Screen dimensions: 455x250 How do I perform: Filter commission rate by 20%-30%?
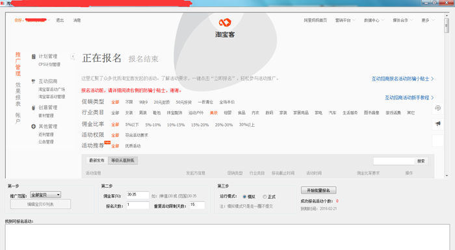(224, 125)
